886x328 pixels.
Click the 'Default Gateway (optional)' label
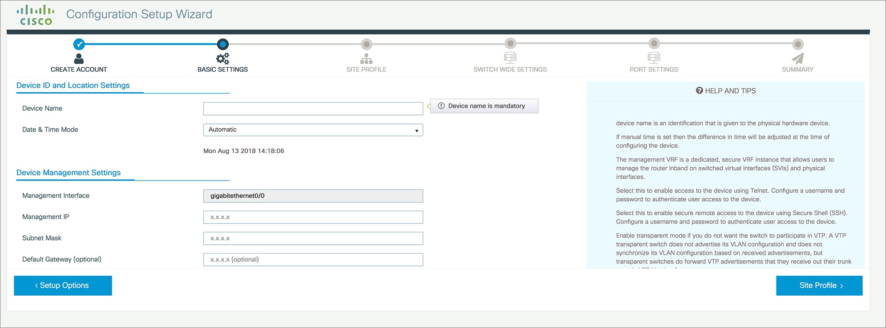coord(62,259)
